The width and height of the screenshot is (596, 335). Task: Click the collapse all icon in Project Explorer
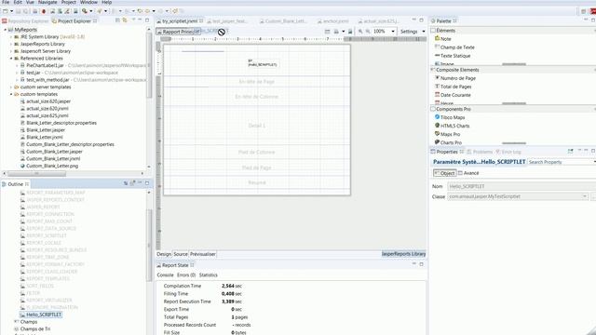[x=117, y=20]
